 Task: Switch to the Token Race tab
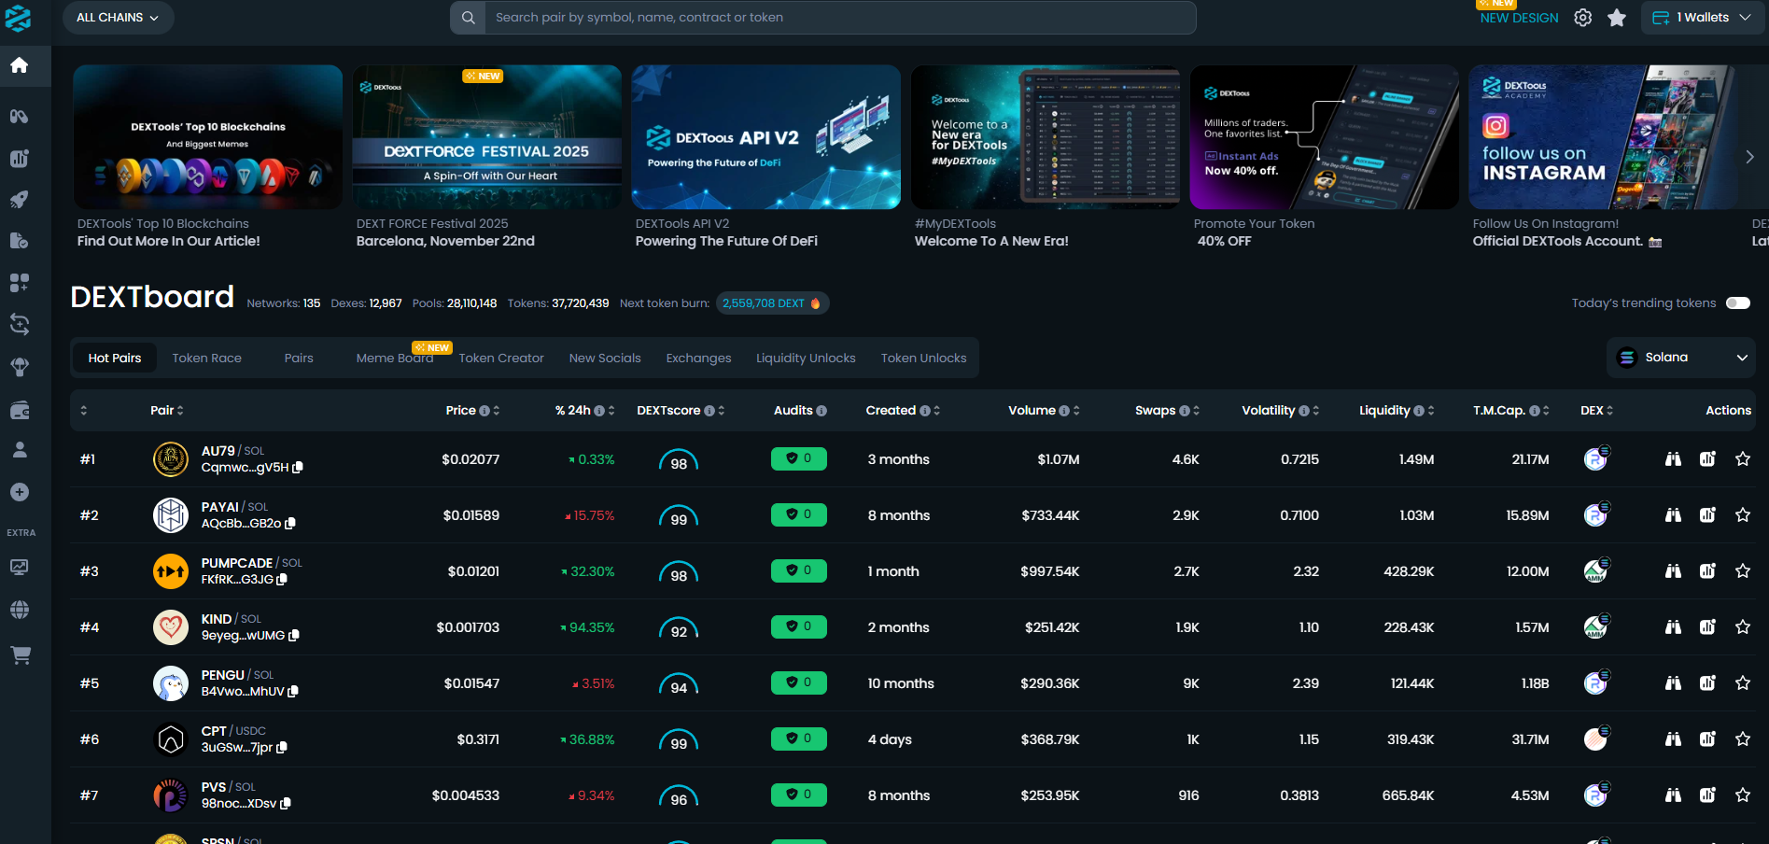206,359
